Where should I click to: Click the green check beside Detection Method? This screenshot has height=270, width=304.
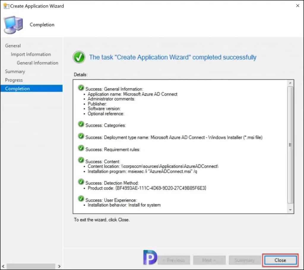[x=81, y=181]
